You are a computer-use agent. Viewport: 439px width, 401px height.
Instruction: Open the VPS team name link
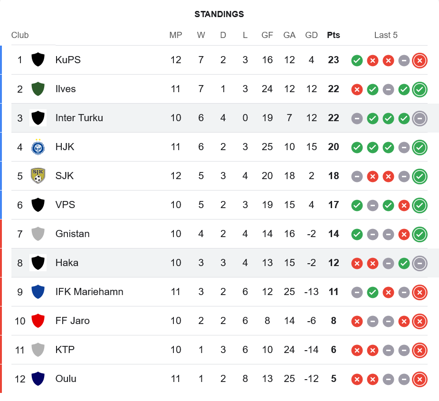(65, 205)
